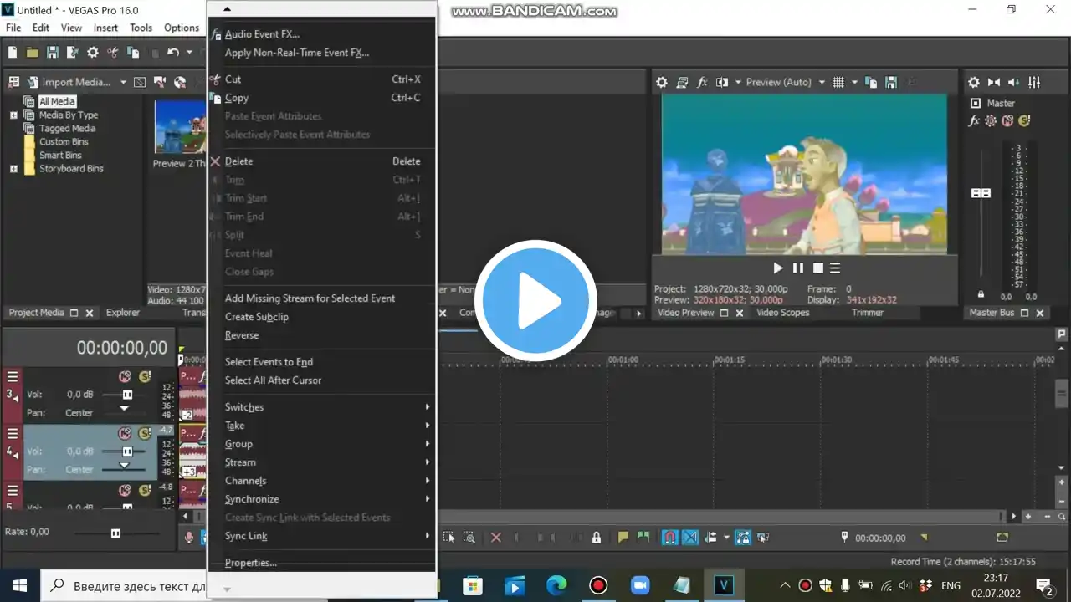Select the Preview 2 media thumbnail

[179, 127]
